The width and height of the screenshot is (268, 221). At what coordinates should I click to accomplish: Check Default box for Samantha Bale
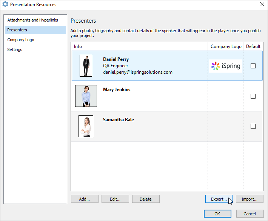(253, 127)
